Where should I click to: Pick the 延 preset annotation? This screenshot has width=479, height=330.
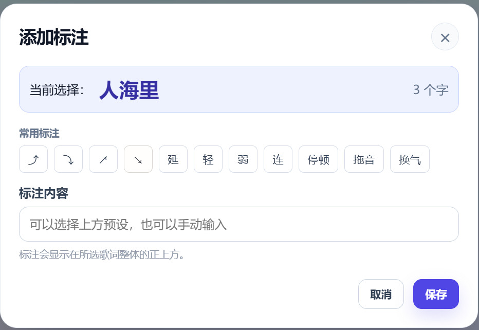pyautogui.click(x=173, y=159)
